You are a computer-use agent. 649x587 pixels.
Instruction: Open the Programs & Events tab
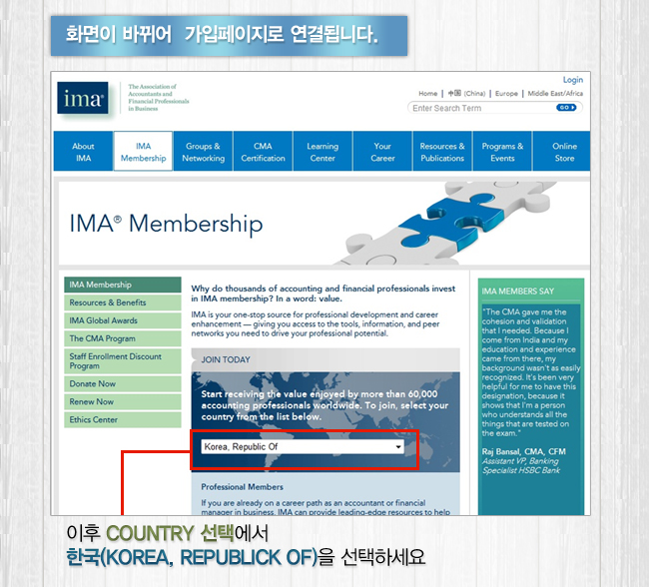tap(502, 152)
